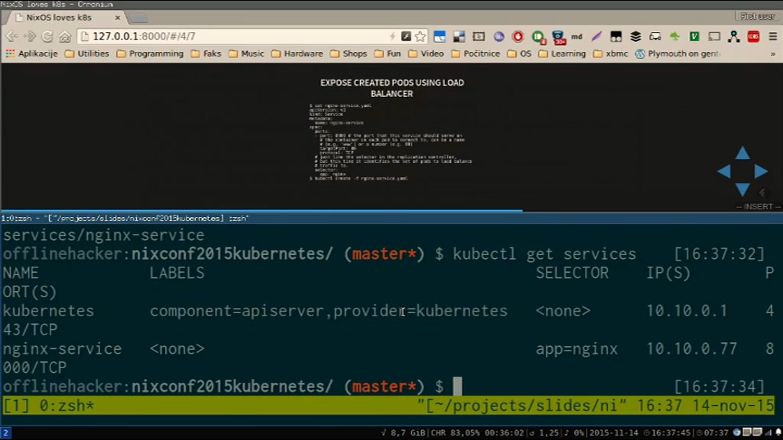Open the Aplikacije apps shortcut
The height and width of the screenshot is (440, 783).
tap(31, 53)
